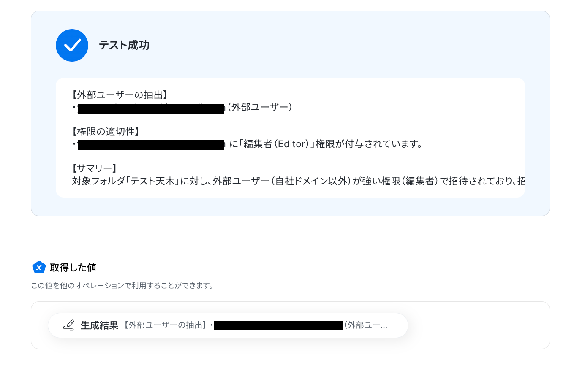Image resolution: width=566 pixels, height=379 pixels.
Task: Click the 【サマリー】 section heading
Action: pos(95,168)
